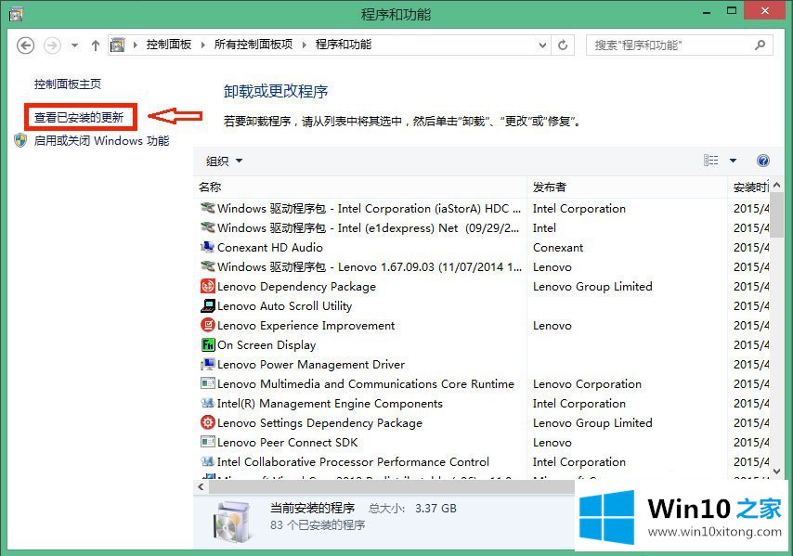Open 启用或关闭 Windows 功能 link

coord(101,140)
